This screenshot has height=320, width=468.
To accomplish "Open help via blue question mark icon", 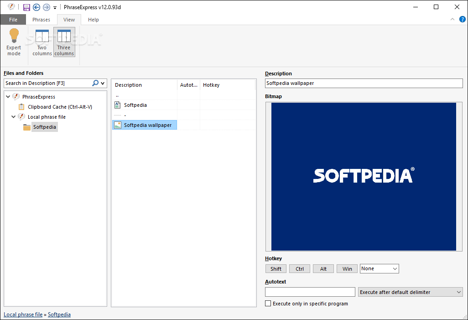I will click(x=463, y=19).
